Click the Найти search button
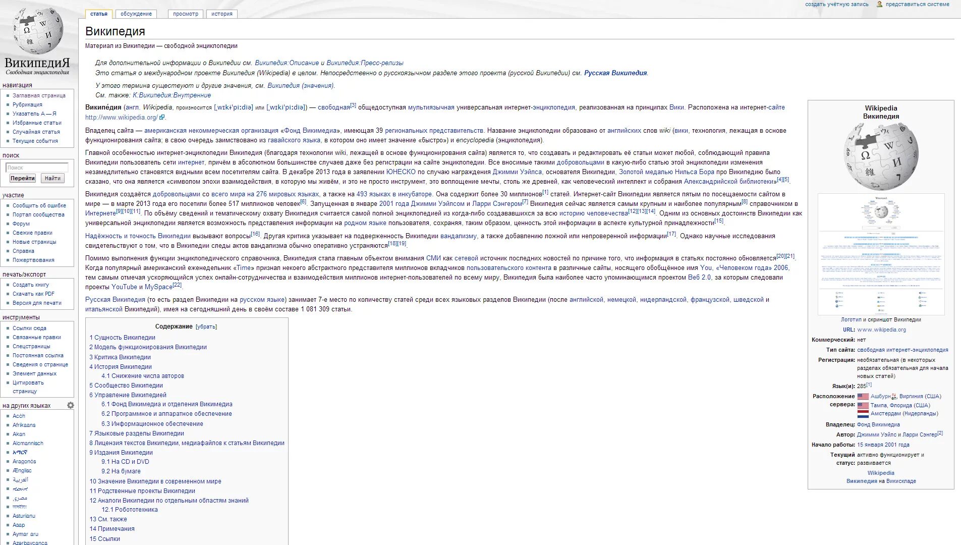Image resolution: width=961 pixels, height=545 pixels. click(52, 178)
